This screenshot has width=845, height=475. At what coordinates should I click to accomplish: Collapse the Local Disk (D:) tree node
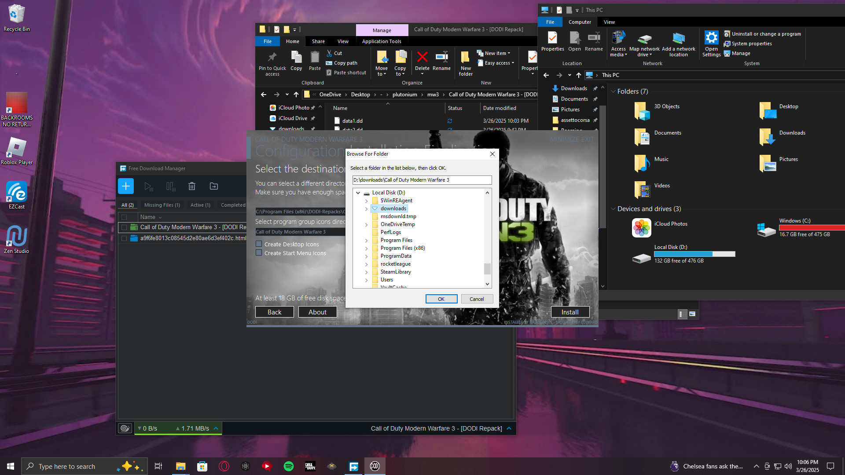coord(358,193)
